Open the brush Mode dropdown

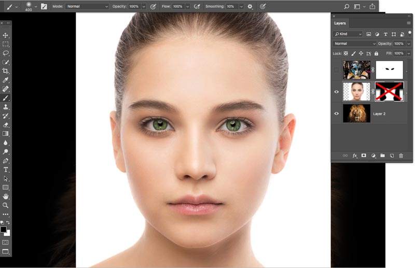click(x=87, y=6)
